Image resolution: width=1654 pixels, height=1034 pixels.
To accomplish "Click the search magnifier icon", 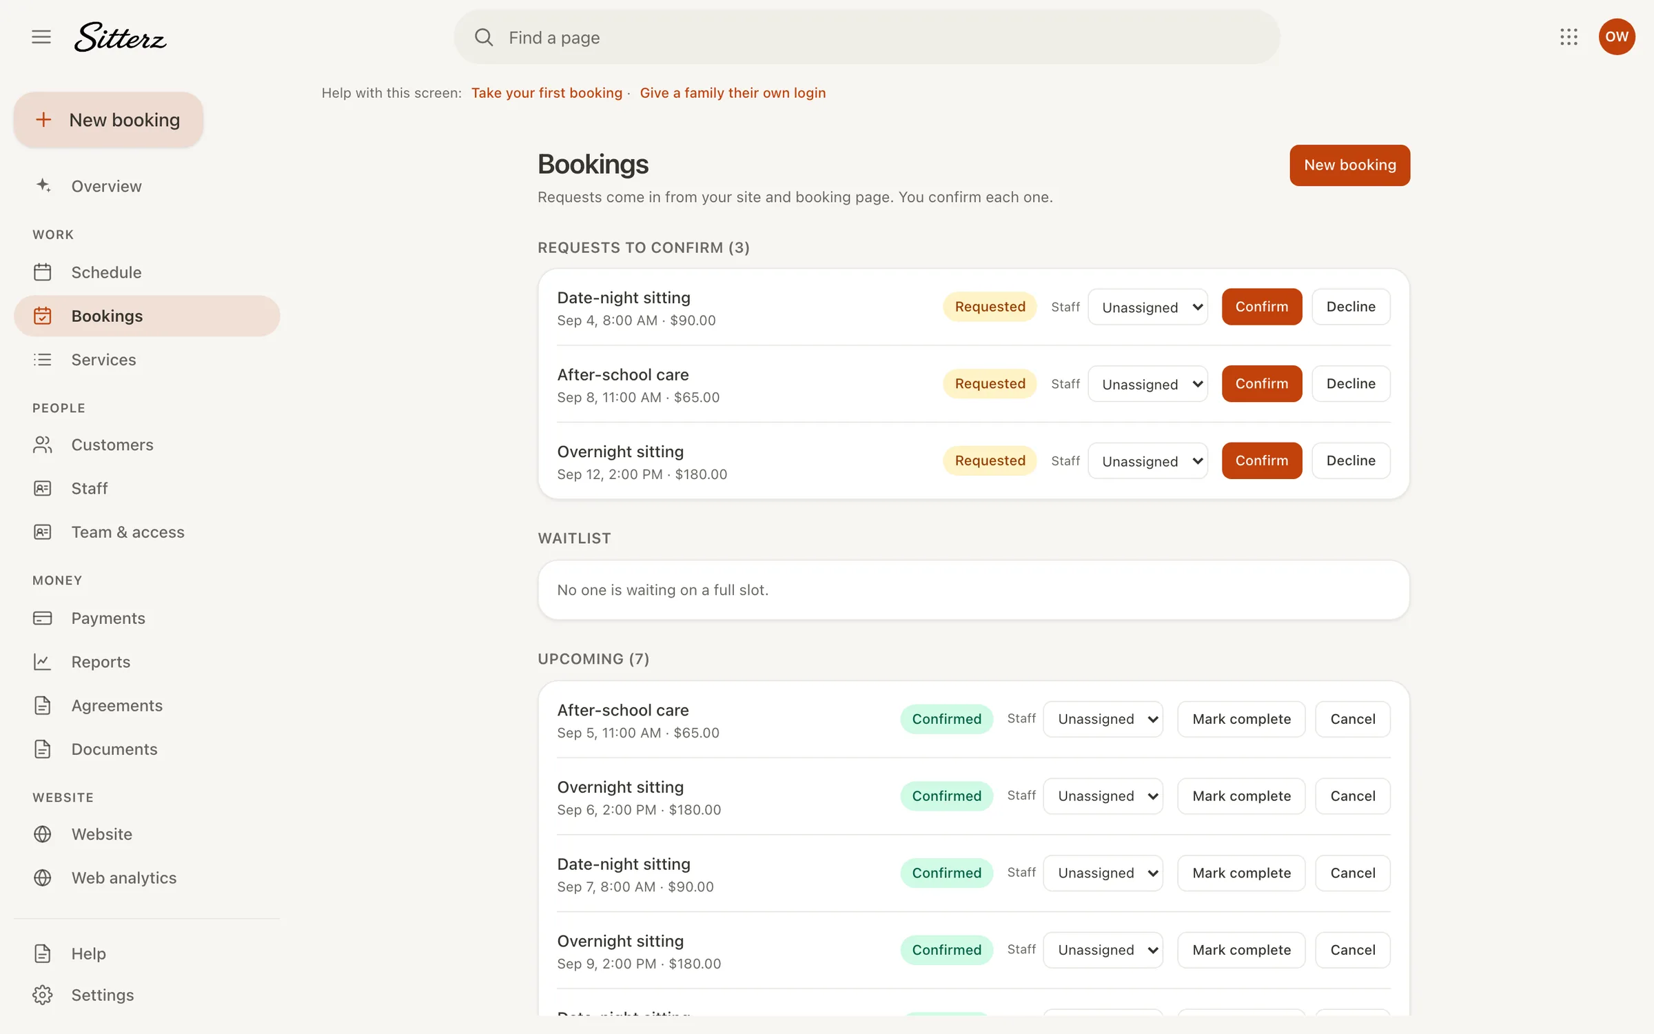I will click(x=484, y=37).
